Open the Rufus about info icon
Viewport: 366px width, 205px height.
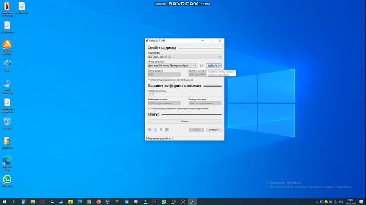pos(155,129)
